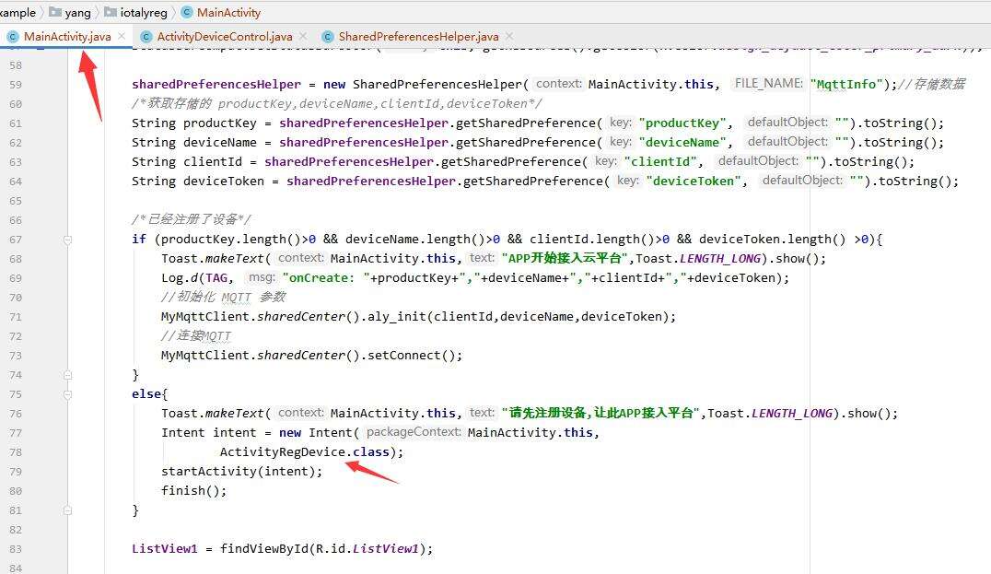Click the class icon on SharedPreferencesHelper.java tab
Screen dimensions: 991x574
(326, 37)
